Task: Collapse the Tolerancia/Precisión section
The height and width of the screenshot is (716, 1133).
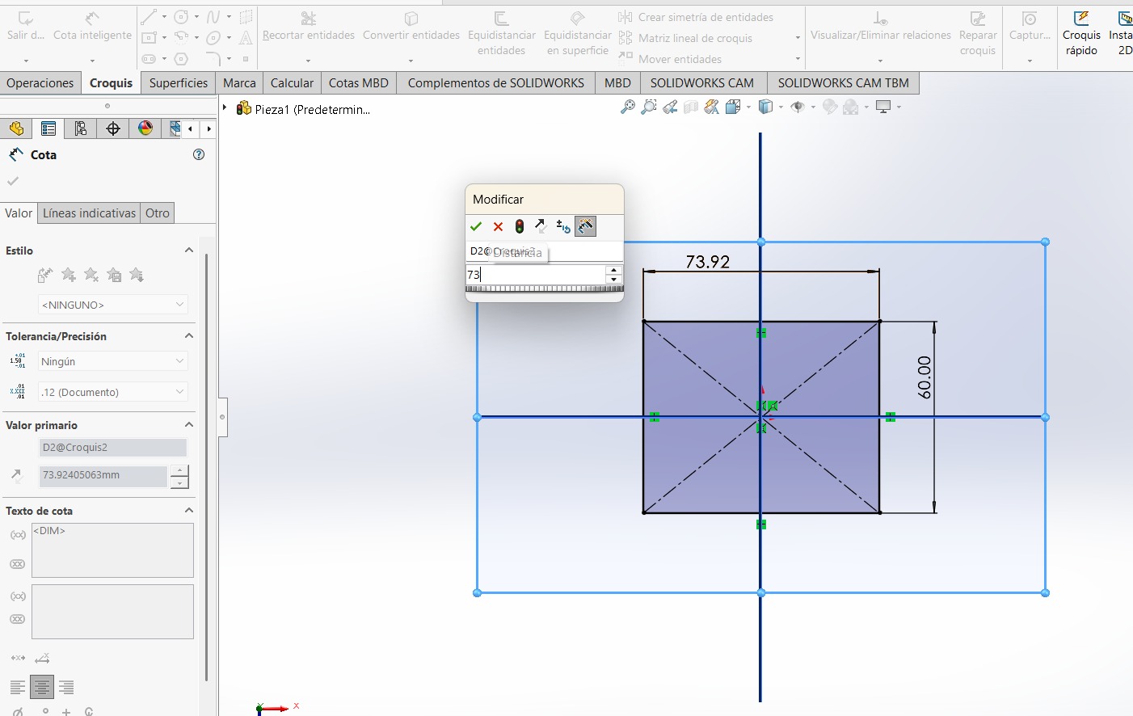Action: point(189,336)
